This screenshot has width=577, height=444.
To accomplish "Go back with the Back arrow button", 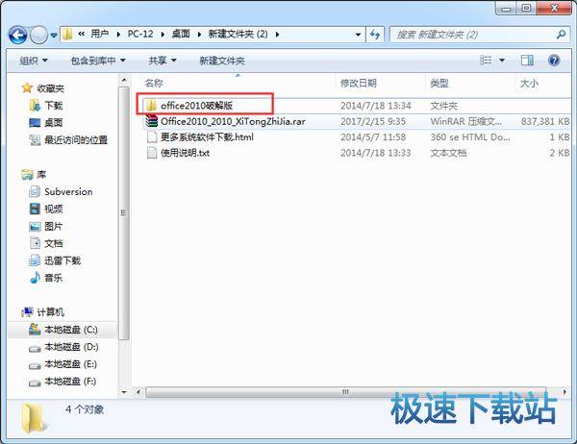I will point(17,36).
